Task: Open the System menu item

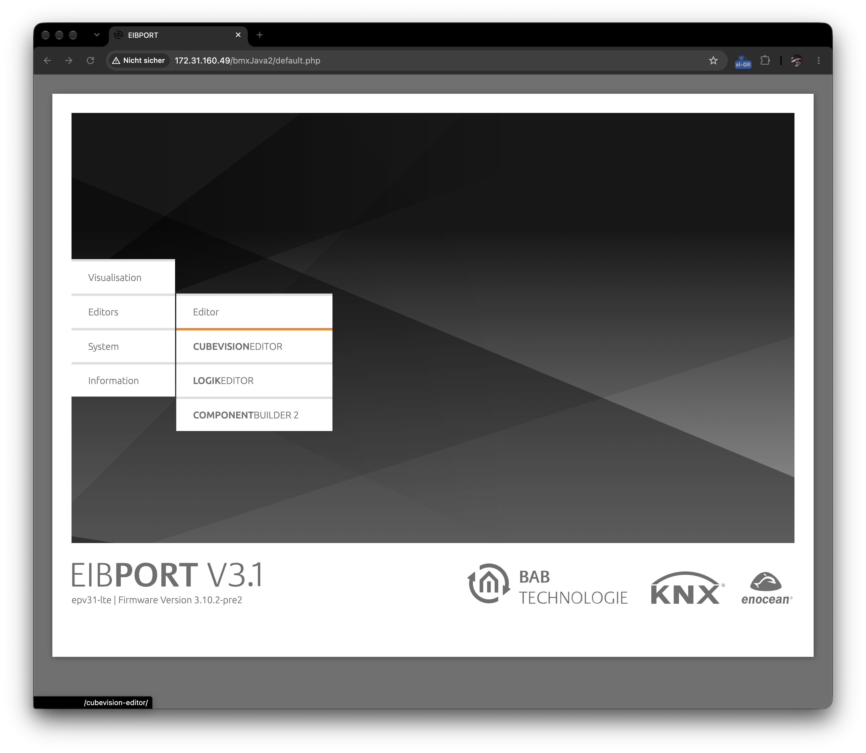Action: 123,346
